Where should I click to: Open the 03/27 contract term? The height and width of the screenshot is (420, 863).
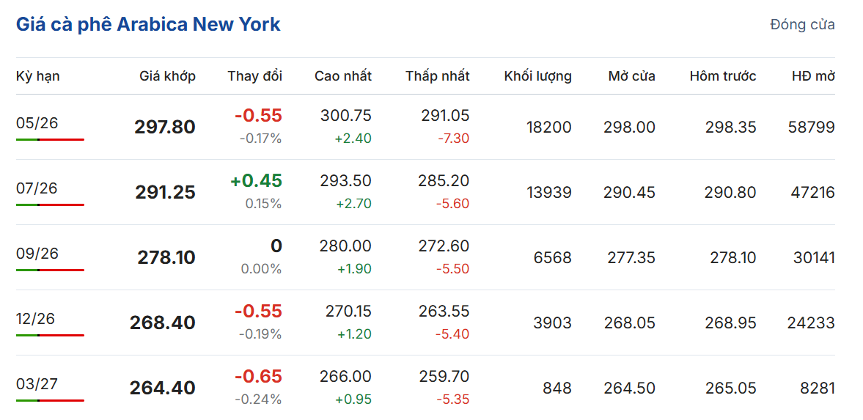pyautogui.click(x=37, y=384)
